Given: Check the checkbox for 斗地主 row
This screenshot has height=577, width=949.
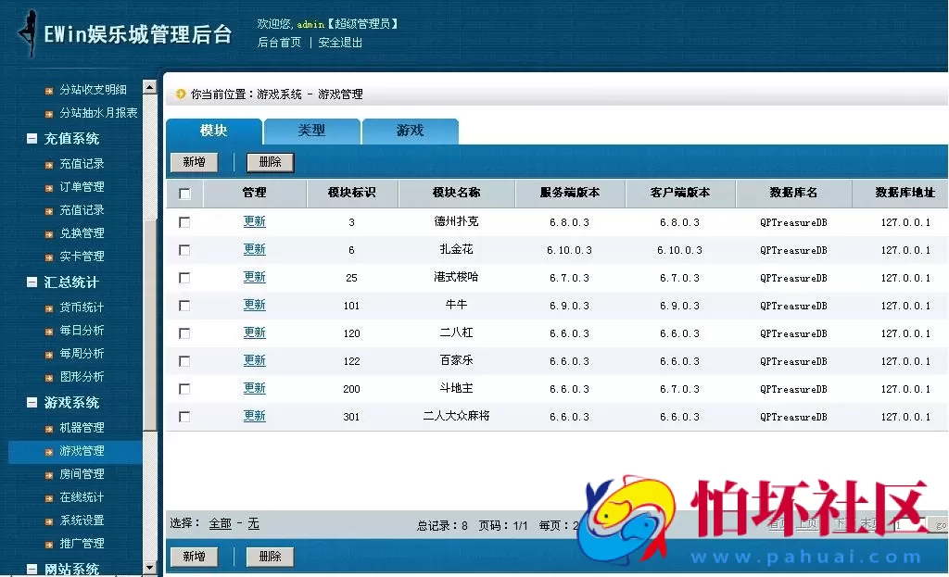Looking at the screenshot, I should (184, 388).
